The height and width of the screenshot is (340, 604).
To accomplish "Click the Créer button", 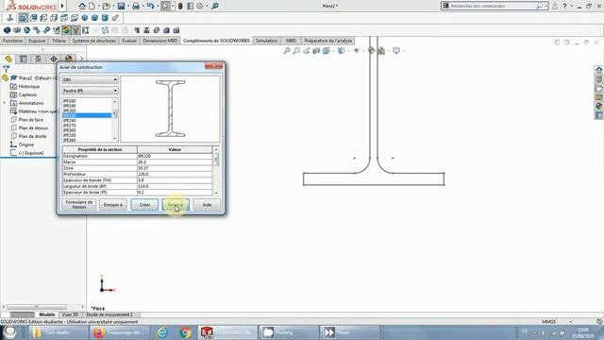I will tap(144, 205).
